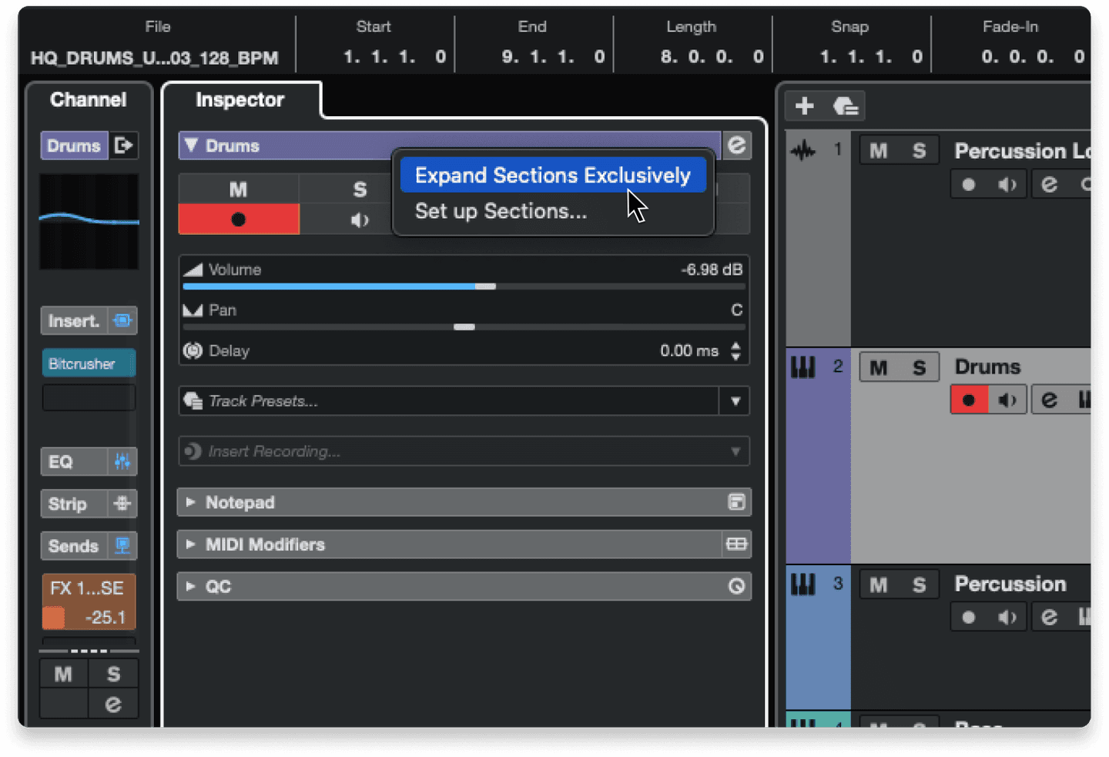This screenshot has height=757, width=1109.
Task: Mute the Percussion track
Action: [x=877, y=584]
